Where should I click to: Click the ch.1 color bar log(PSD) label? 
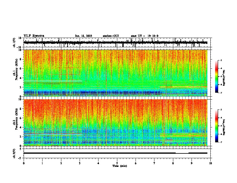point(224,78)
